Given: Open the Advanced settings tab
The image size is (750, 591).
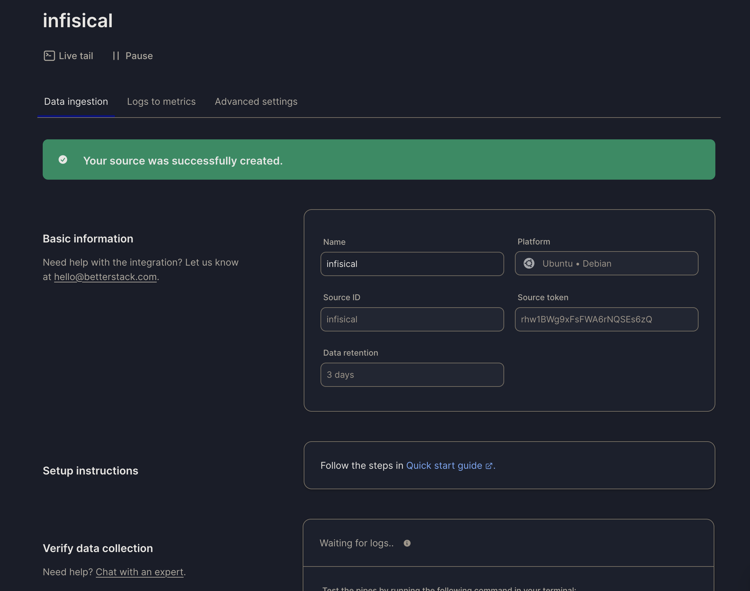Looking at the screenshot, I should [256, 102].
